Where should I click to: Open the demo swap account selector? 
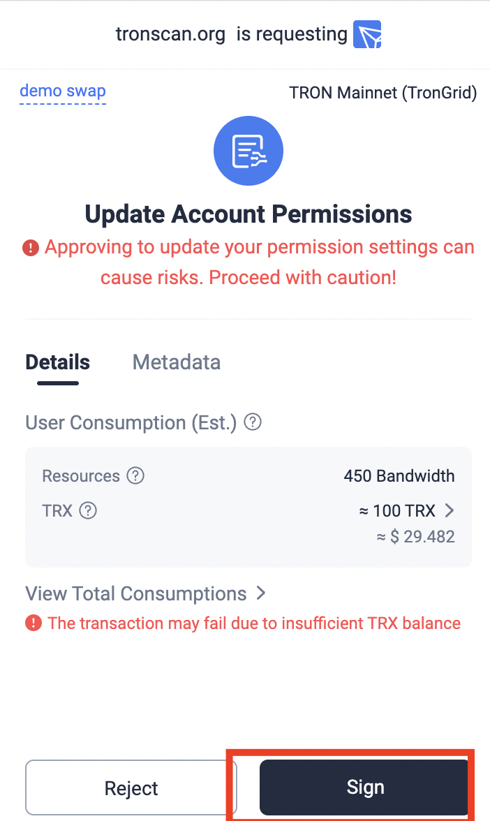63,91
